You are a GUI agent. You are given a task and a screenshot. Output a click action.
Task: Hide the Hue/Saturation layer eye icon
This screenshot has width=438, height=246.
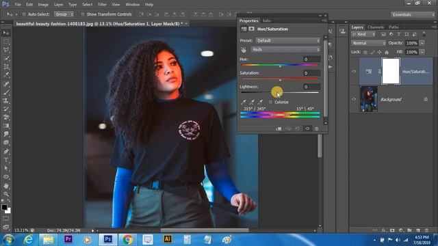[354, 71]
